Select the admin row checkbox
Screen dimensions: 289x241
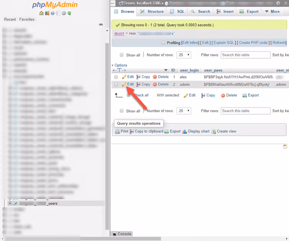click(x=116, y=84)
